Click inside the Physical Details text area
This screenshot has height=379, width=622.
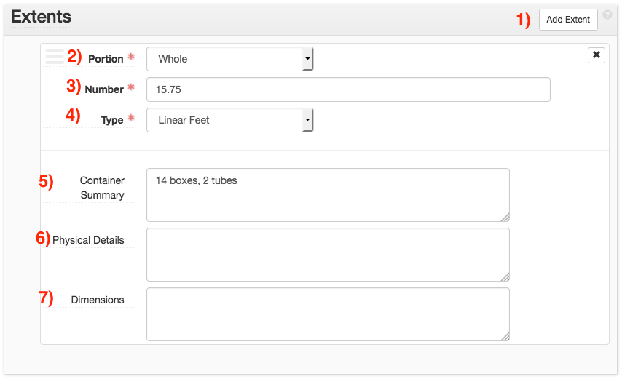[327, 254]
